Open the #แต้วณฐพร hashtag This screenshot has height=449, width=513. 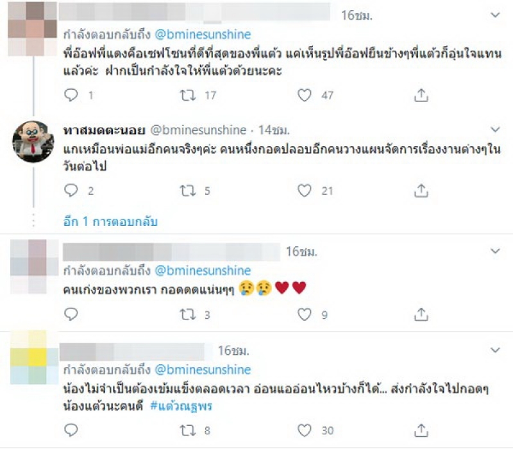point(181,406)
